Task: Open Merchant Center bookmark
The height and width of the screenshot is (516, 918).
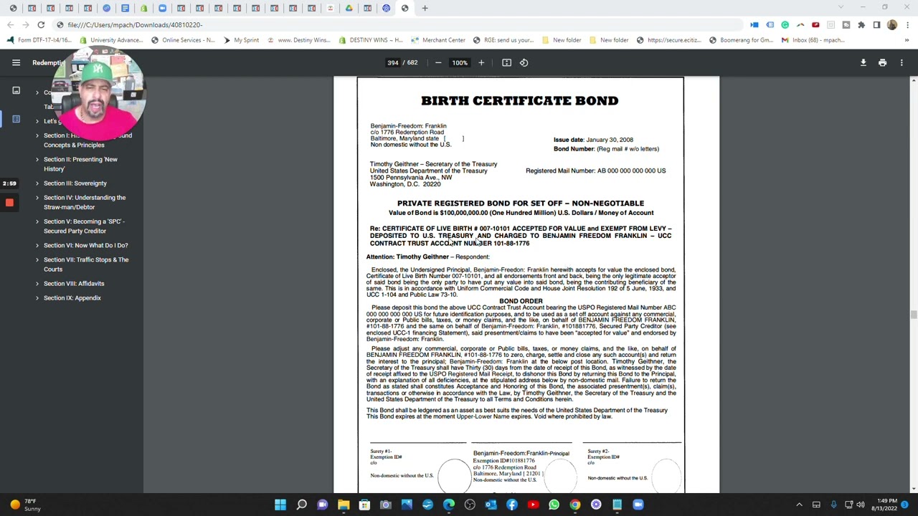Action: tap(437, 40)
